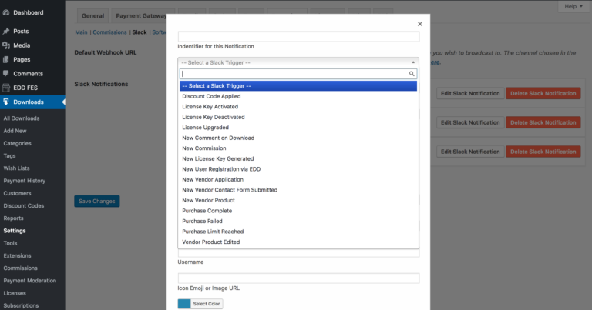592x310 pixels.
Task: Click second Delete Slack Notification button
Action: coord(543,122)
